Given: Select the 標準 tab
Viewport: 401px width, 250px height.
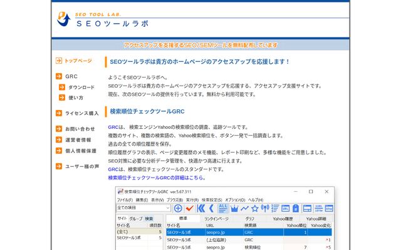Looking at the screenshot, I should [x=183, y=218].
